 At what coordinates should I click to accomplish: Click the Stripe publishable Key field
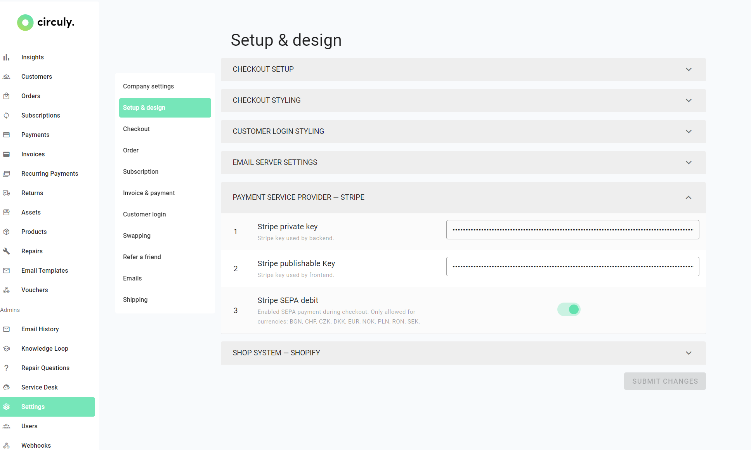click(x=573, y=267)
